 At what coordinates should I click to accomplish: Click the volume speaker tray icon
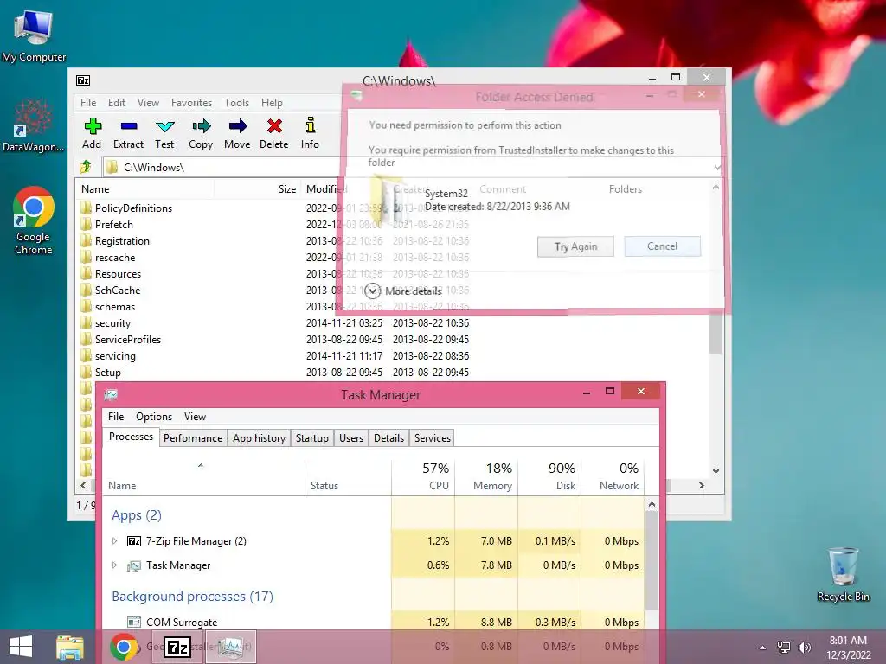pyautogui.click(x=805, y=648)
